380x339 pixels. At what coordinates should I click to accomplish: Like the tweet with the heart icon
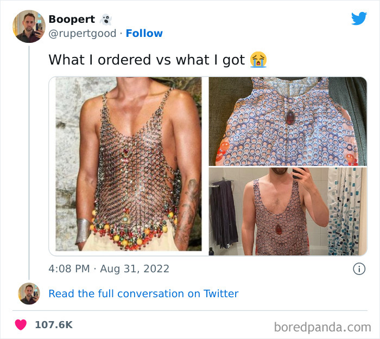[21, 325]
